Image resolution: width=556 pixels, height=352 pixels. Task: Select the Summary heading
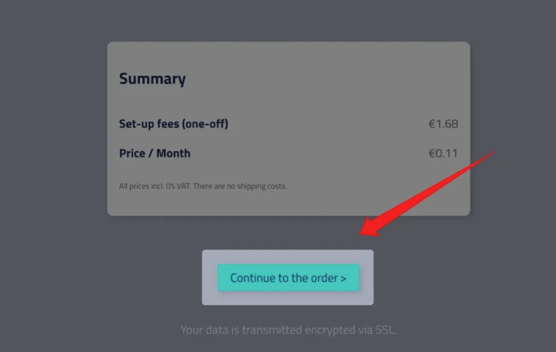[152, 79]
